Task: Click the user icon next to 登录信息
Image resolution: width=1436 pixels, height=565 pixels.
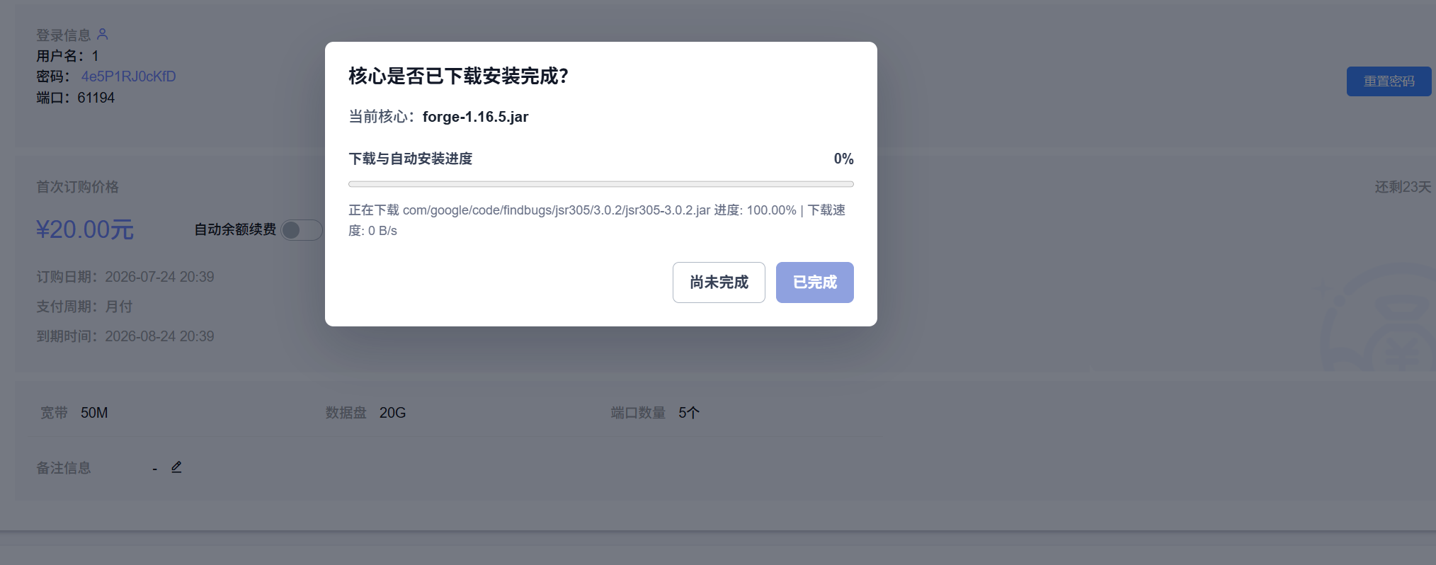Action: pyautogui.click(x=103, y=34)
